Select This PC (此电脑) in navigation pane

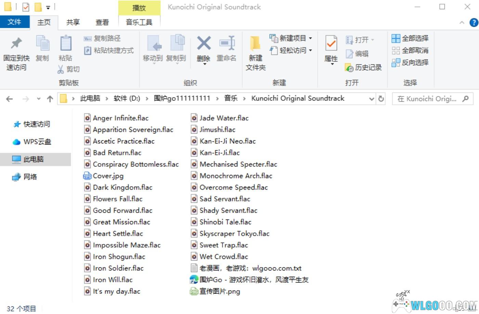[33, 159]
